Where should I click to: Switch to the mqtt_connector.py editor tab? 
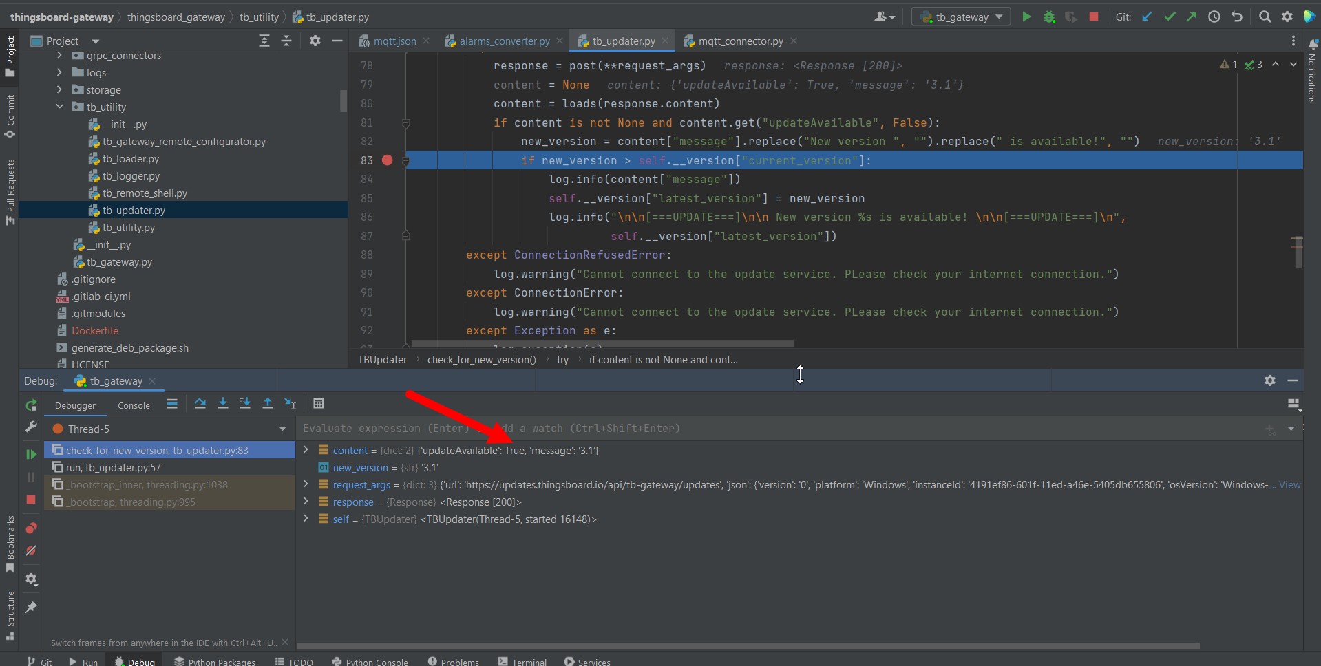[740, 41]
